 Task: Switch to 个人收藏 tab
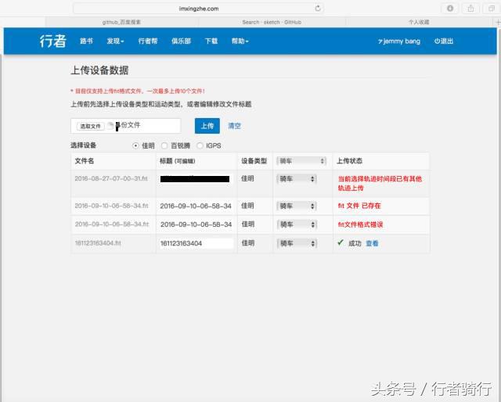(x=419, y=22)
